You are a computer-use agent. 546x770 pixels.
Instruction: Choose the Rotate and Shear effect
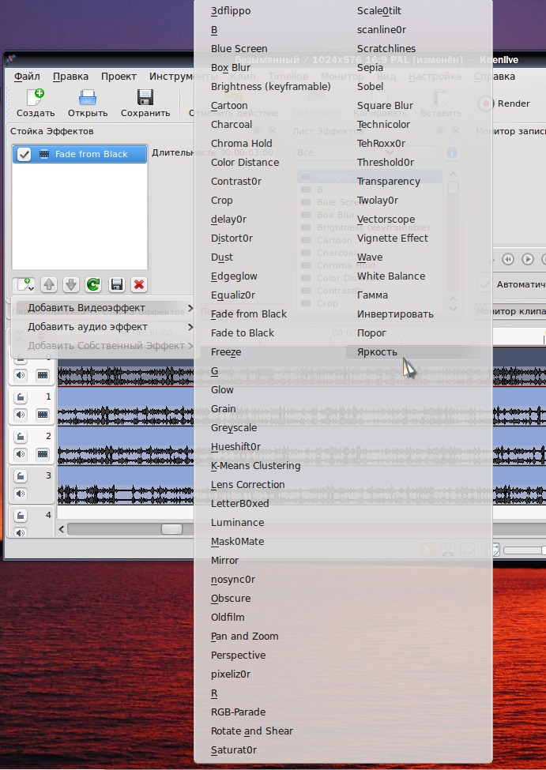(251, 731)
